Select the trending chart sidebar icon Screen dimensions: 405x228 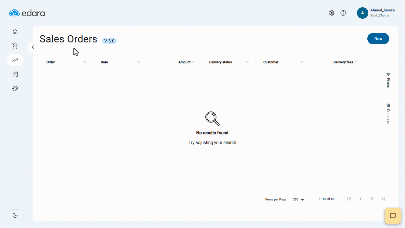click(15, 60)
